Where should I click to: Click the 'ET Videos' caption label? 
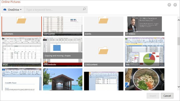click(130, 34)
